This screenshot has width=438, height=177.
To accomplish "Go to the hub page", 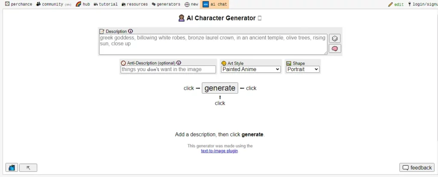I will [x=83, y=4].
